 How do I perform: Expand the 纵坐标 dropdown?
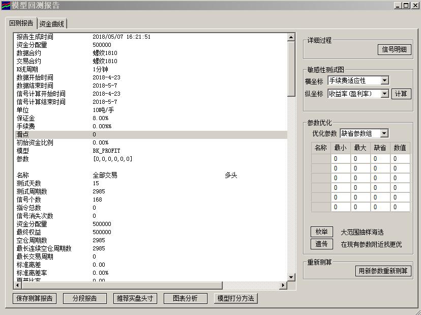(x=384, y=94)
